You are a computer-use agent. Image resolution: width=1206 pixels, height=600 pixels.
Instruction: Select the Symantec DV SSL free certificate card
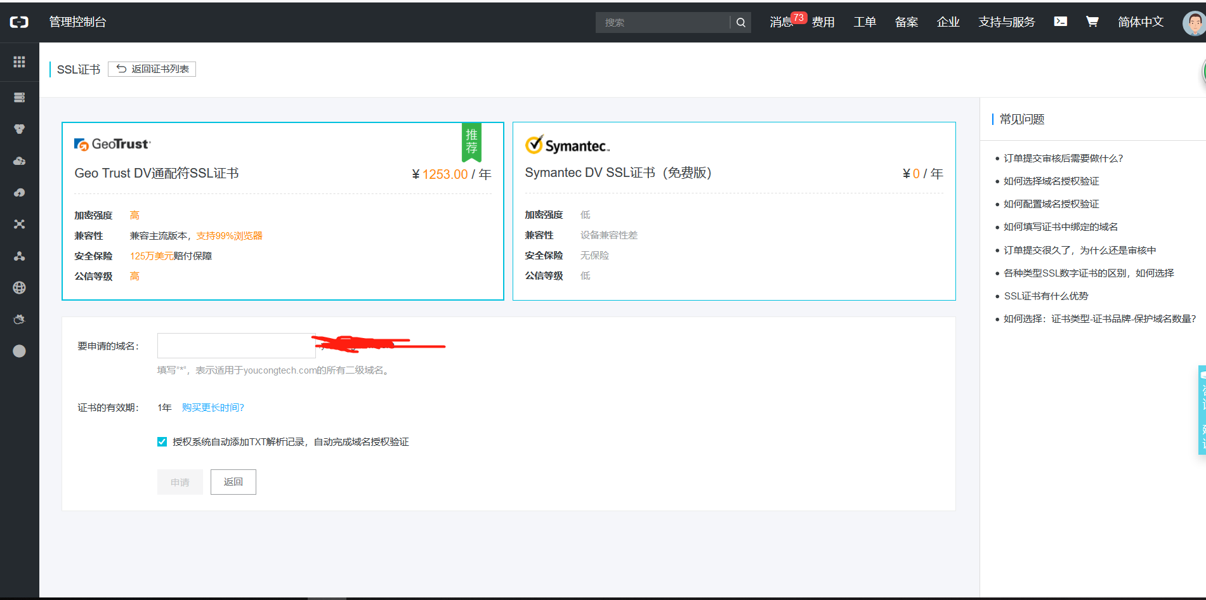click(734, 211)
